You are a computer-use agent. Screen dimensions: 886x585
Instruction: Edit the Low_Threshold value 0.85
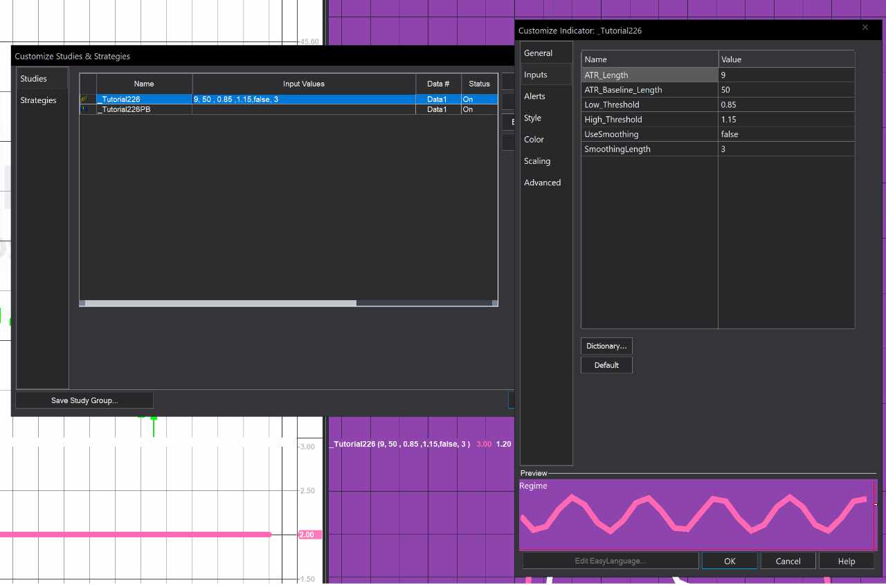(786, 104)
